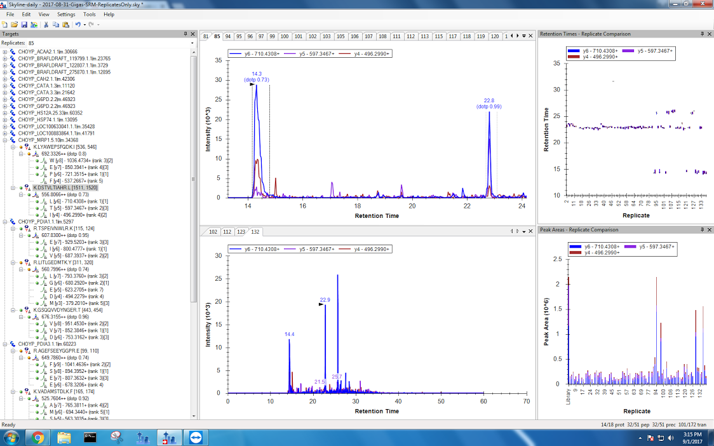Click the Open file folder icon

14,24
